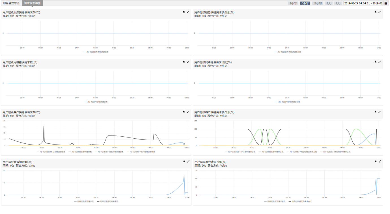
Task: Click the 用户层级客户端错误请求占比(%) chart title
Action: click(x=214, y=112)
